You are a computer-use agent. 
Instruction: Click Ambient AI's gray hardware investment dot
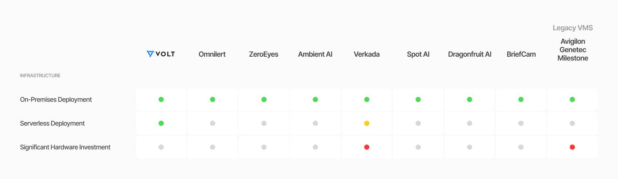pos(315,147)
